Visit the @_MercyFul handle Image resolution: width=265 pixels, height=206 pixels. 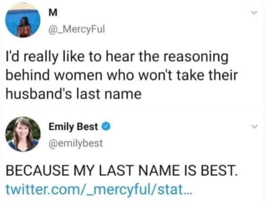click(x=77, y=29)
